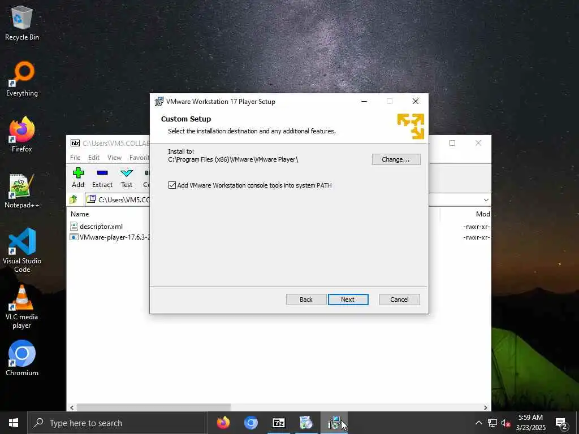Screen dimensions: 579x434
Task: Maximize the 7-Zip window
Action: 452,143
